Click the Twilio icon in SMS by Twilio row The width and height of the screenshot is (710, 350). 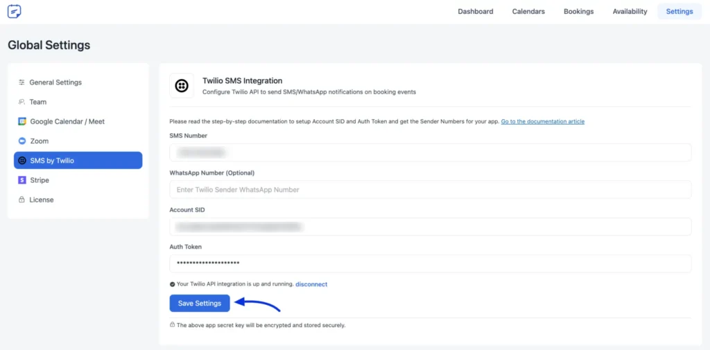(x=21, y=160)
